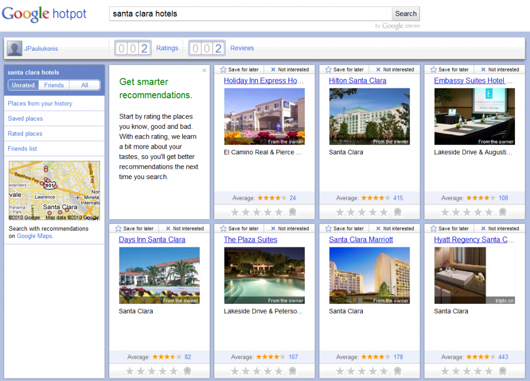
Task: Open the Hyatt Regency Santa Clara link
Action: pos(474,239)
